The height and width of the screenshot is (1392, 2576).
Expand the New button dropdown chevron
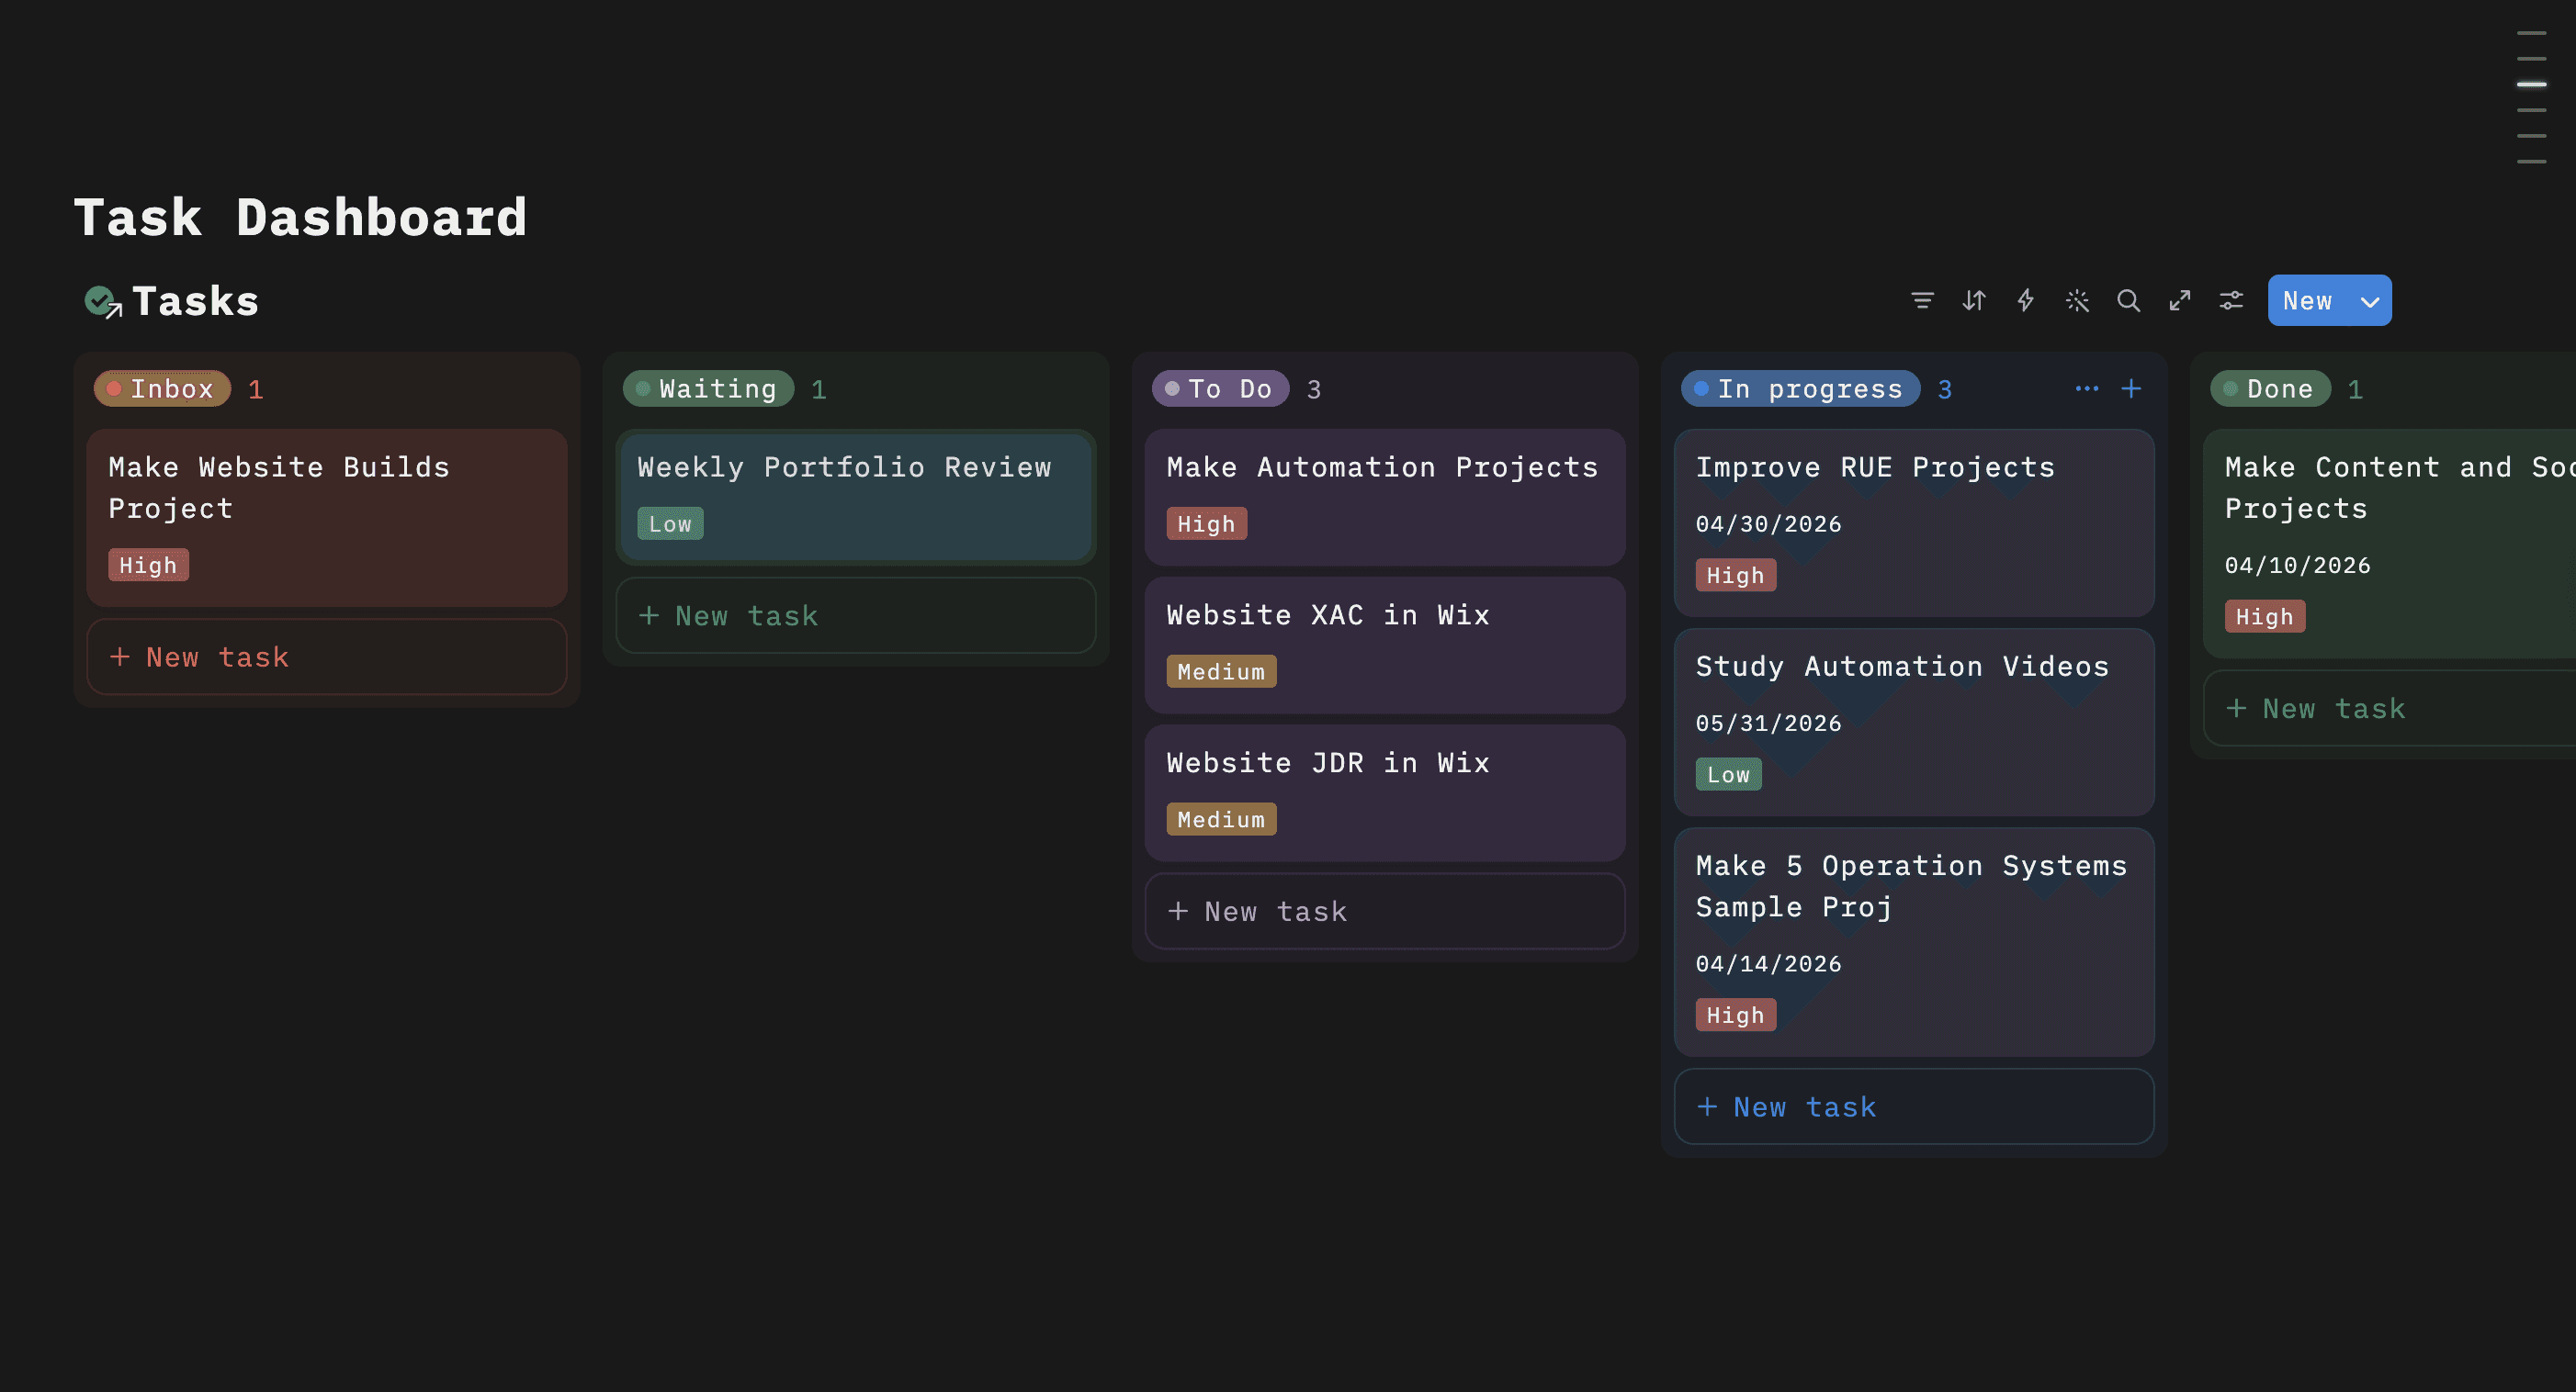click(x=2369, y=302)
